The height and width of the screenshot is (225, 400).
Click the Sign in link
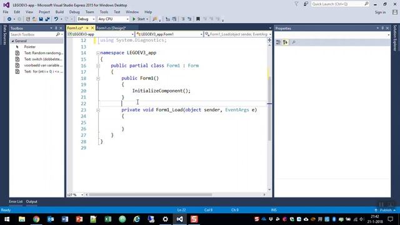(x=380, y=12)
